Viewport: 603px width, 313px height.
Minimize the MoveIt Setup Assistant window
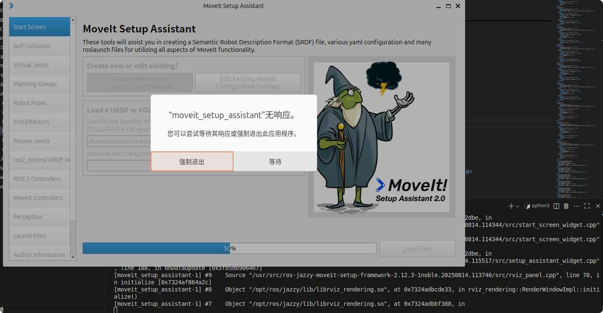tap(439, 6)
